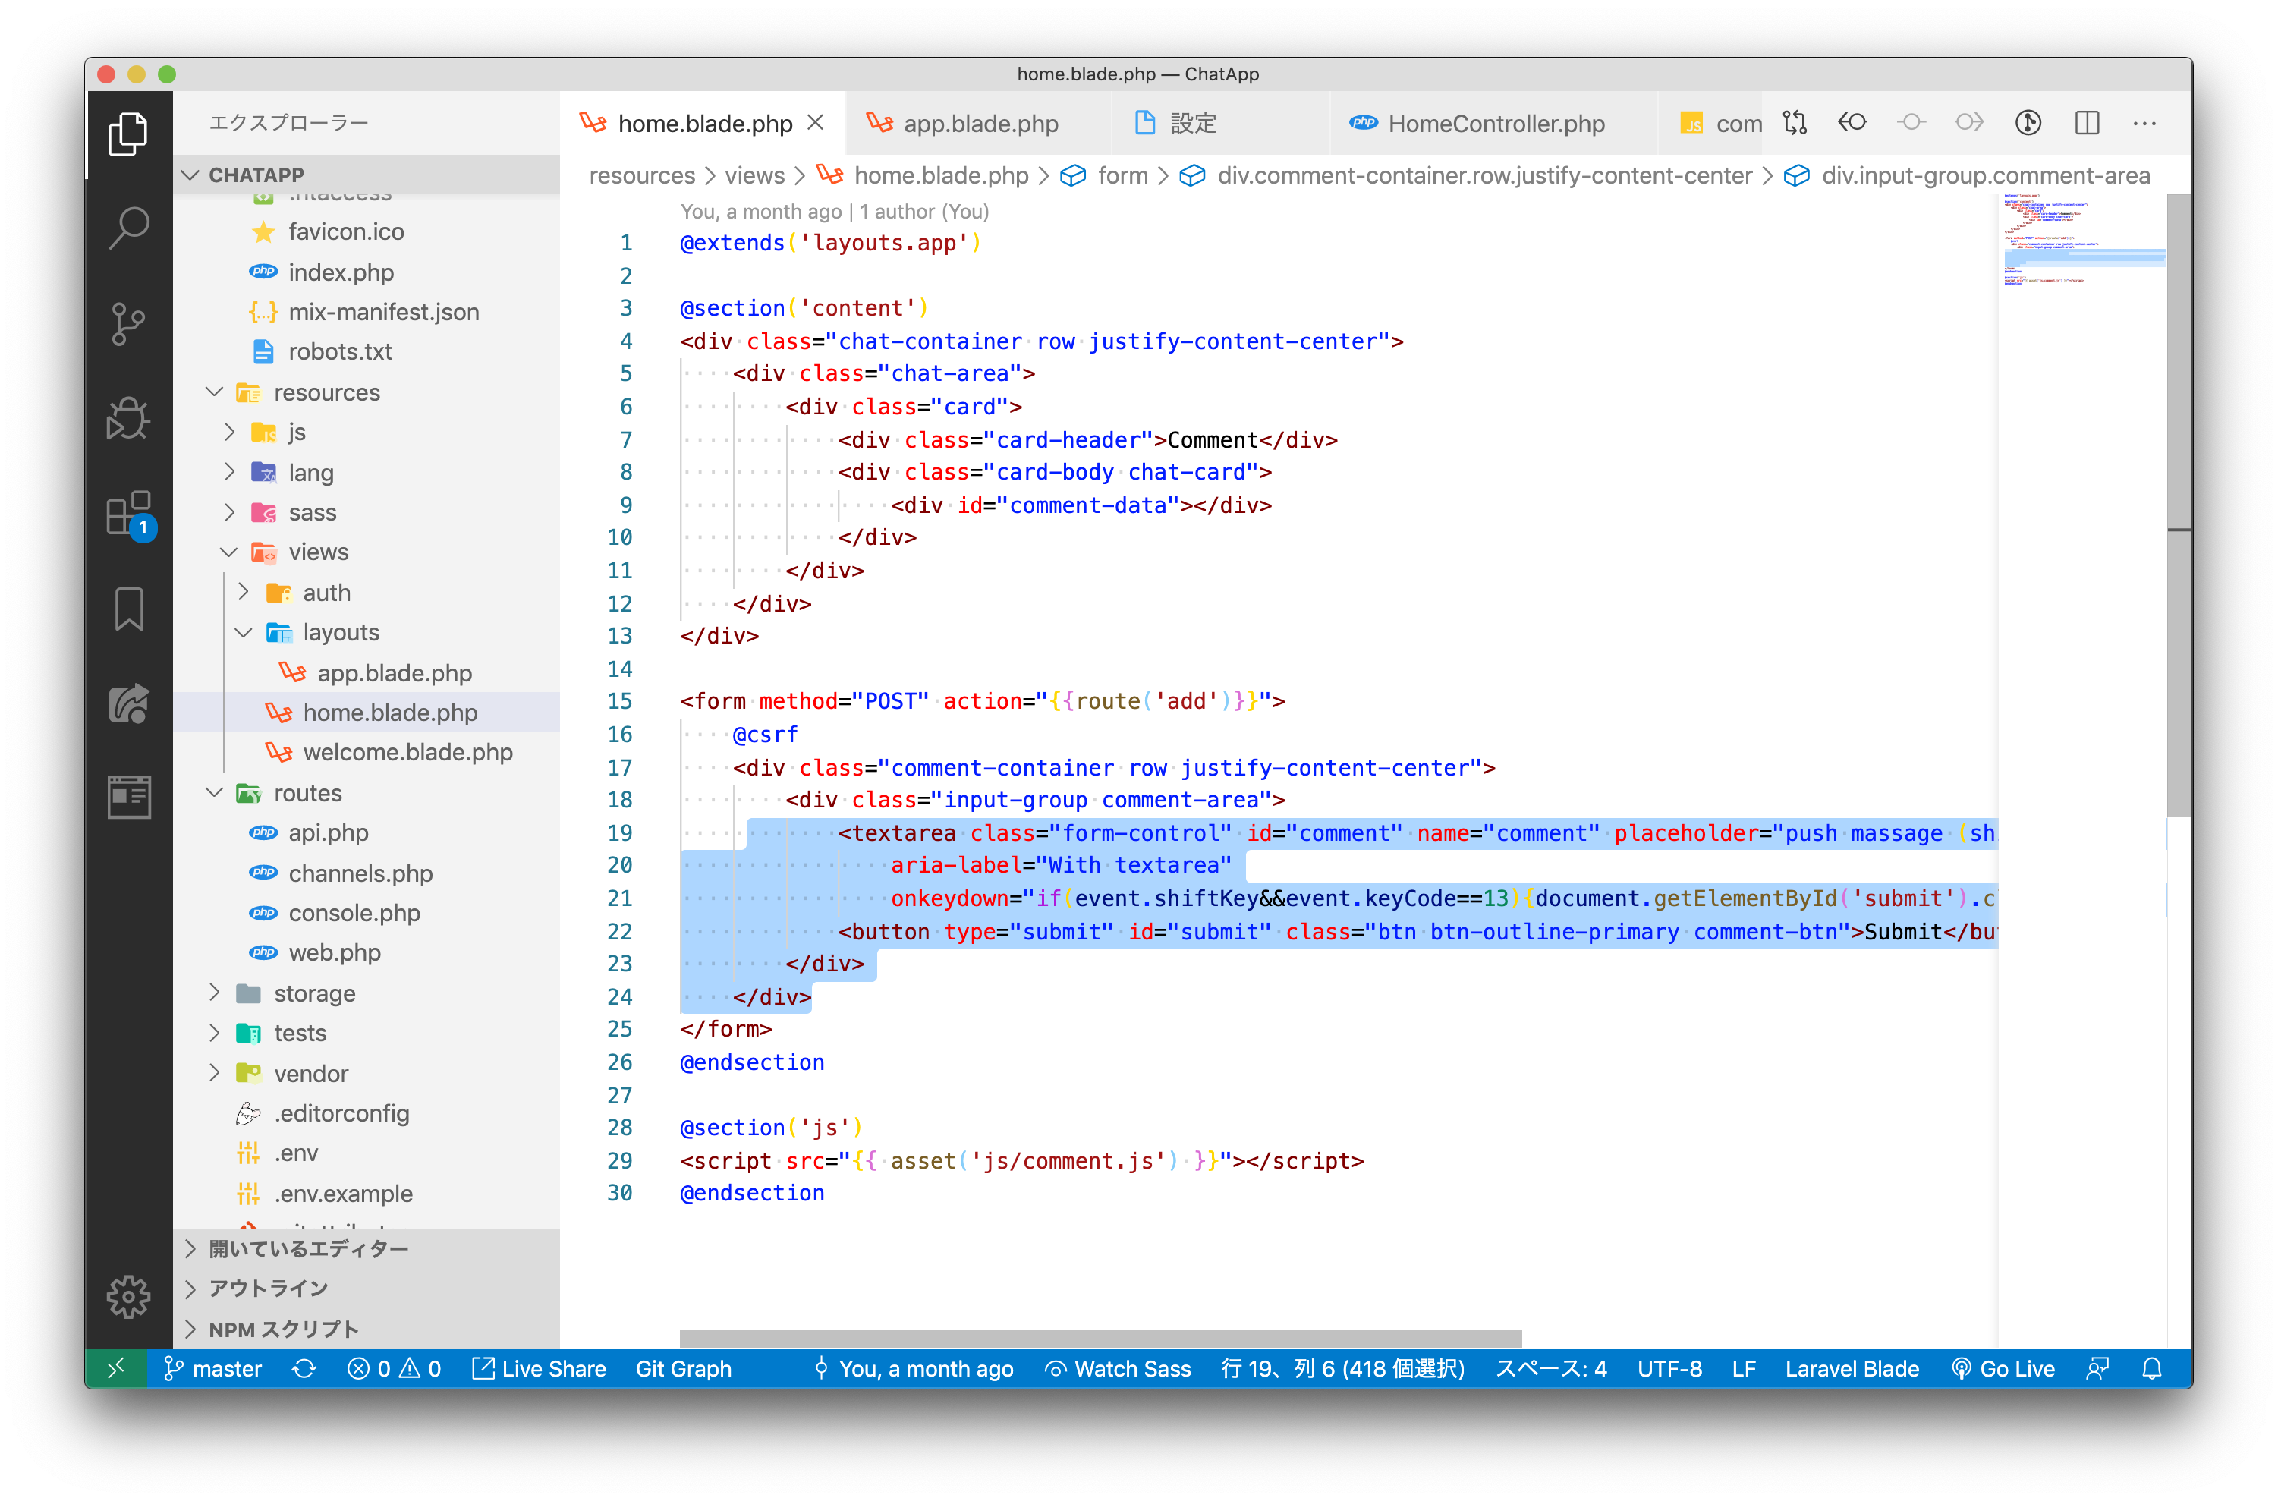The height and width of the screenshot is (1501, 2278).
Task: Click the code minimap preview
Action: 2083,239
